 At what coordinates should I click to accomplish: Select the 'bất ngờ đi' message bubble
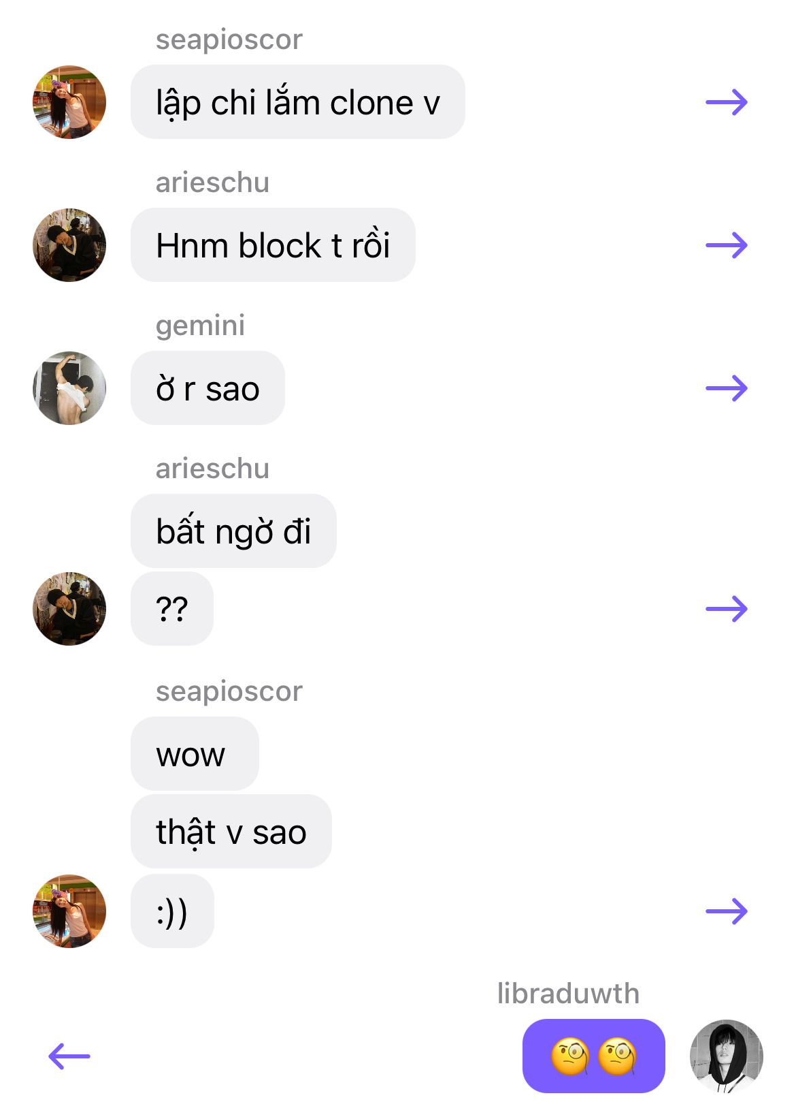pyautogui.click(x=233, y=531)
